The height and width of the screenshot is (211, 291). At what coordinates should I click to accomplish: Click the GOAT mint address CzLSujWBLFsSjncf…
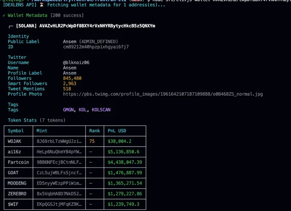click(59, 173)
